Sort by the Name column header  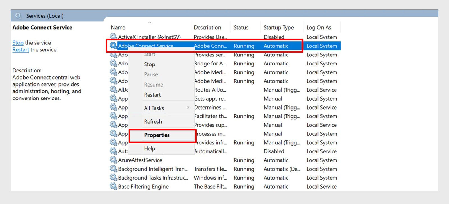(x=118, y=28)
